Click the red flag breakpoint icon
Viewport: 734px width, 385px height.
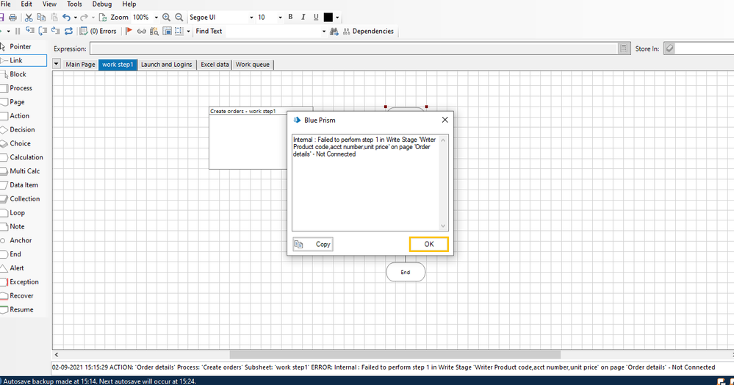click(129, 31)
